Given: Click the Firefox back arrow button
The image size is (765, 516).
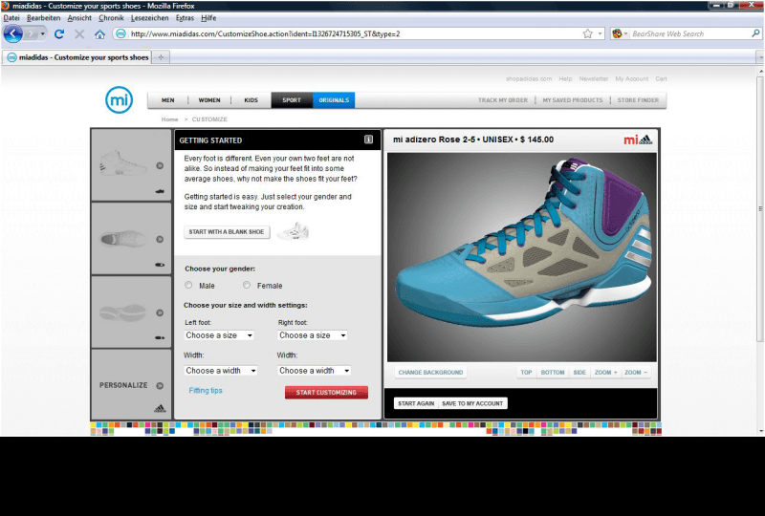Looking at the screenshot, I should pos(12,33).
